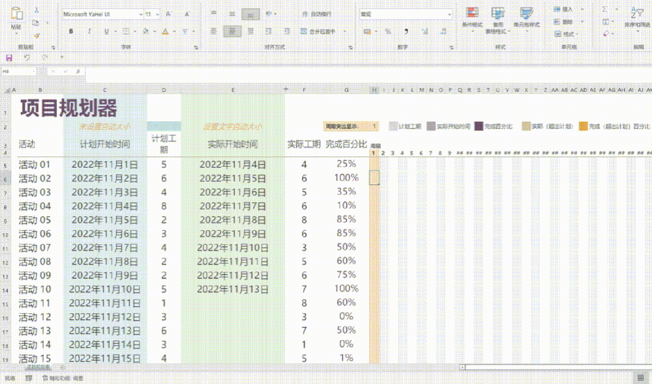Click the increase indent icon

(x=287, y=31)
